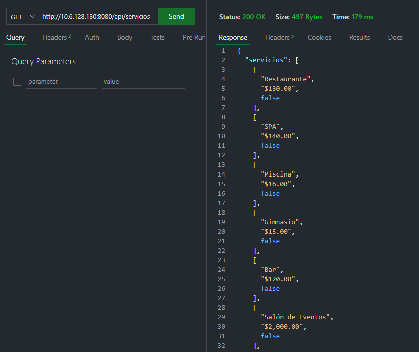Image resolution: width=419 pixels, height=352 pixels.
Task: Click the request URL field
Action: pos(98,17)
